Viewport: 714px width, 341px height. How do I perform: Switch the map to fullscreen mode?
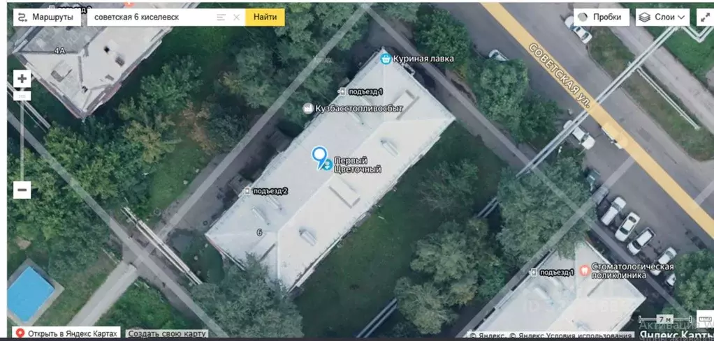[x=705, y=17]
